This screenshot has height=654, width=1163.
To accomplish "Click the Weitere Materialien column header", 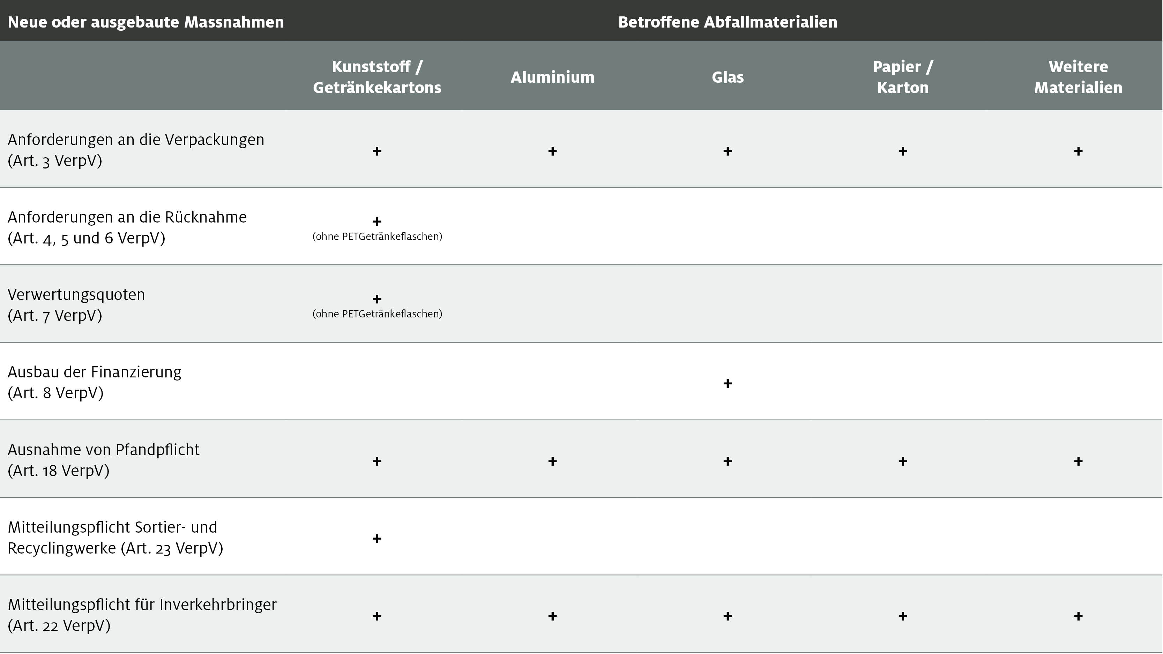I will pyautogui.click(x=1078, y=77).
